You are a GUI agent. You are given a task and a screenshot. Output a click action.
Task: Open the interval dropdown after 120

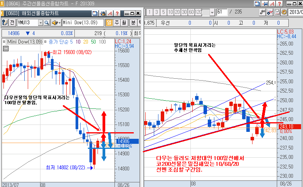pos(212,12)
